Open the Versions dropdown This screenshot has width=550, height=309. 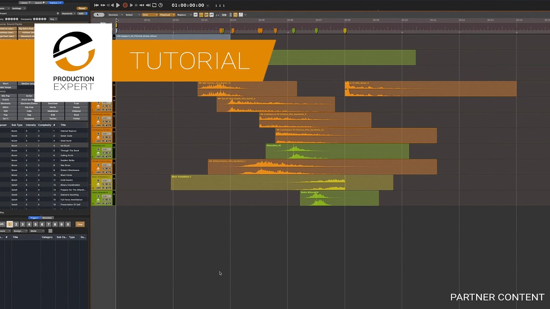(115, 15)
